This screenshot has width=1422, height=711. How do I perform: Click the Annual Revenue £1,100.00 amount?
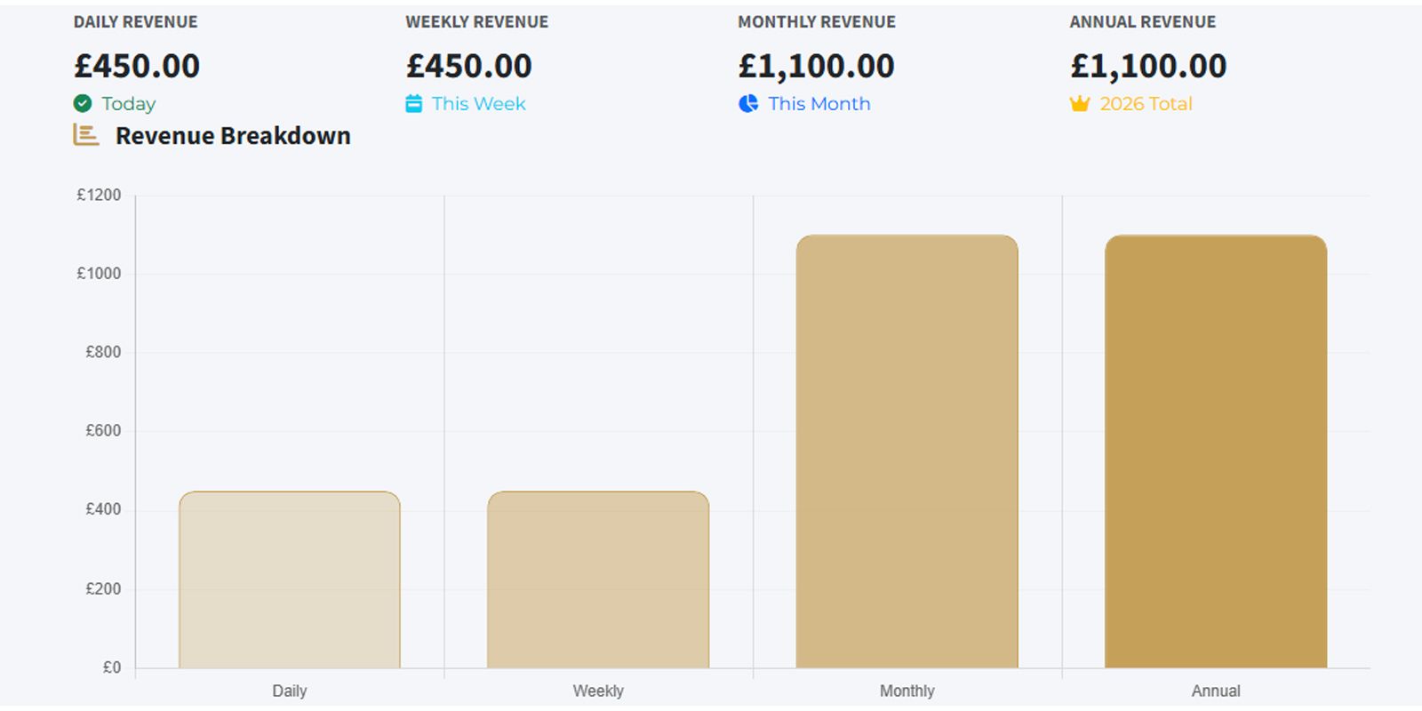pyautogui.click(x=1148, y=66)
